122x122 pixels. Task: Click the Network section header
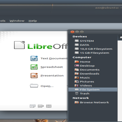tap(81, 98)
